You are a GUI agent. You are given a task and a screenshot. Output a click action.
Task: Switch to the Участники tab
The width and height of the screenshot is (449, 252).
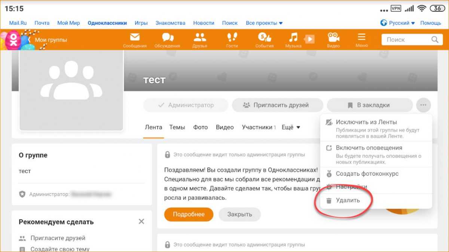(259, 127)
